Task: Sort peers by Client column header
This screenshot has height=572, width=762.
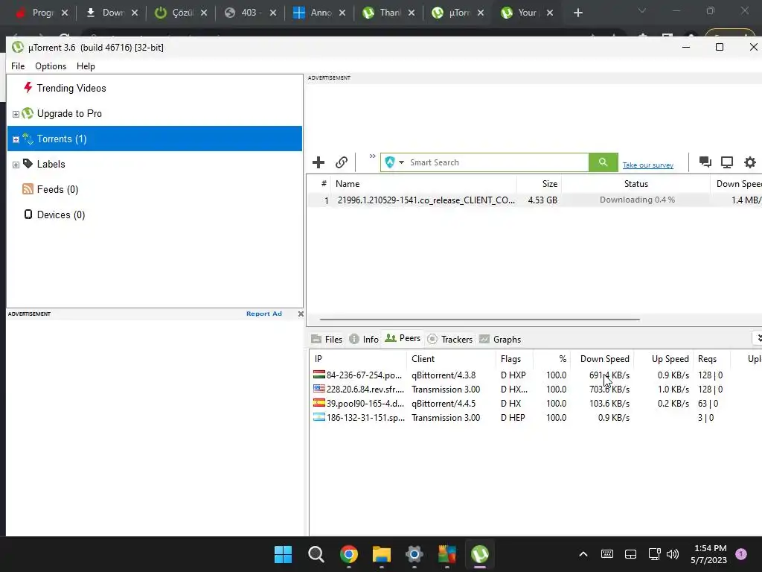Action: 451,359
